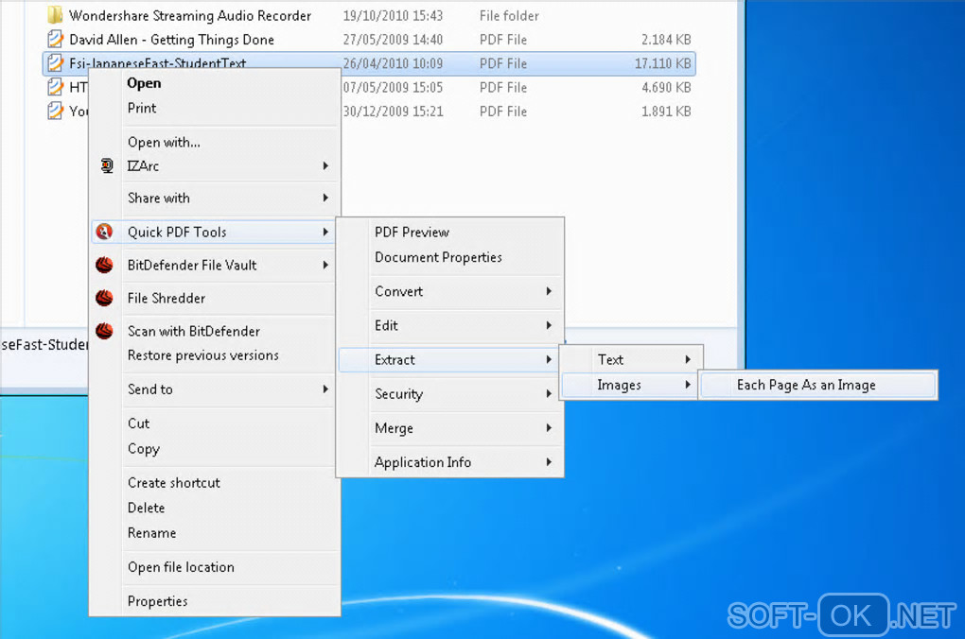Click the Scan with BitDefender icon
This screenshot has width=965, height=639.
click(x=104, y=331)
